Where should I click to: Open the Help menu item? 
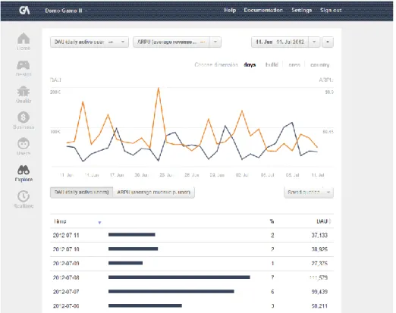coord(230,10)
